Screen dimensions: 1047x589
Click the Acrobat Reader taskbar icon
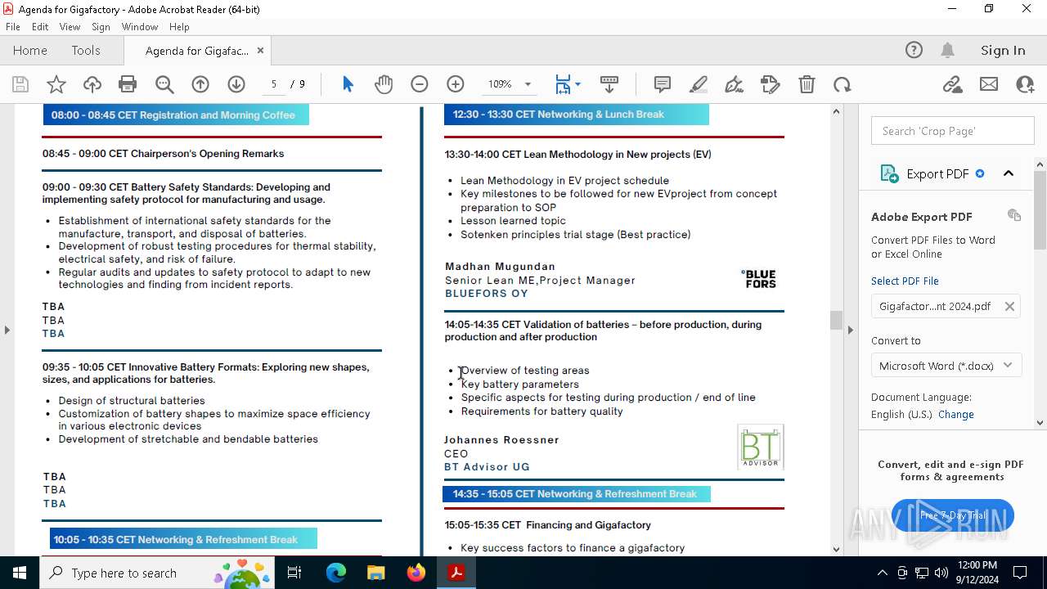[x=456, y=573]
